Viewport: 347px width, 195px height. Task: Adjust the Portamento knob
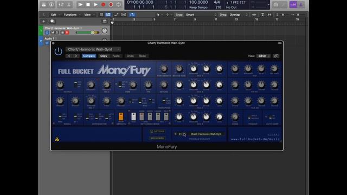164,69
